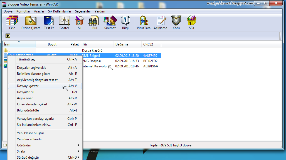This screenshot has height=160, width=286.
Task: Expand the Sırala submenu
Action: [x=45, y=151]
